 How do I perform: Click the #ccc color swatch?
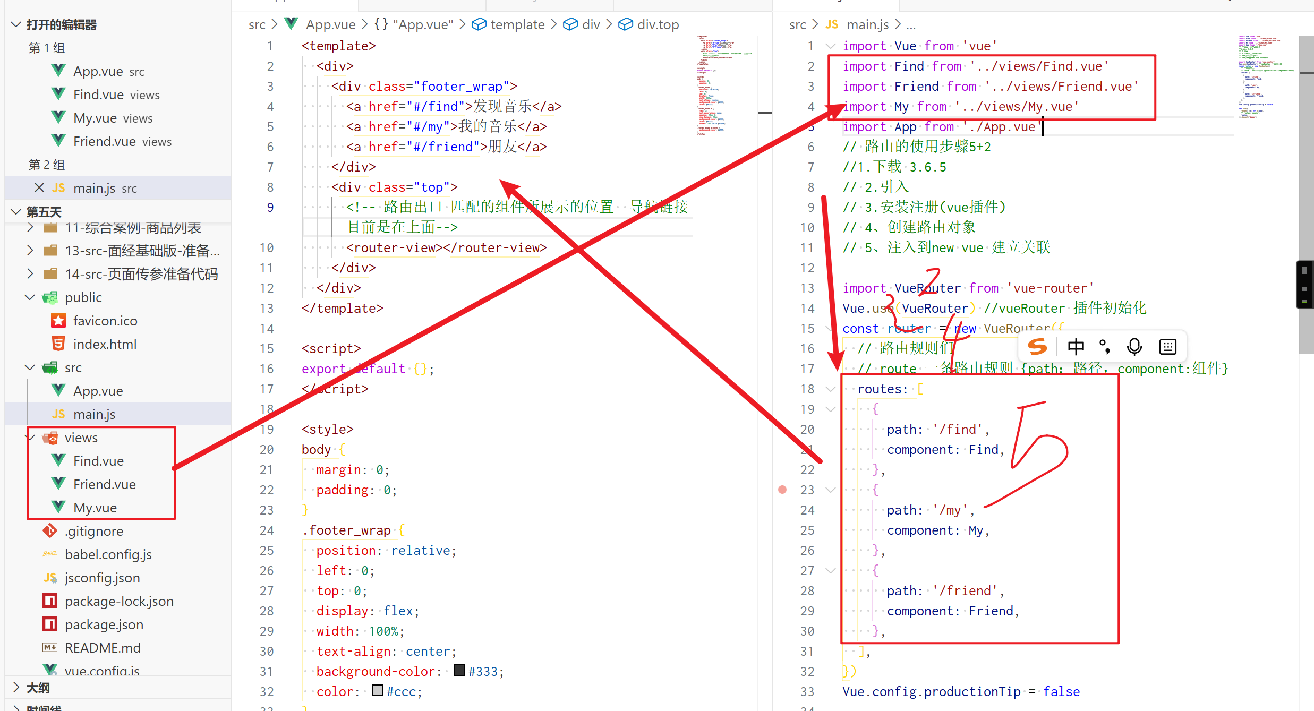378,691
